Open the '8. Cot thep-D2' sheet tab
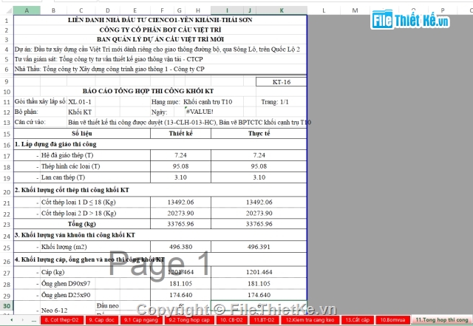The width and height of the screenshot is (473, 326). tap(61, 320)
